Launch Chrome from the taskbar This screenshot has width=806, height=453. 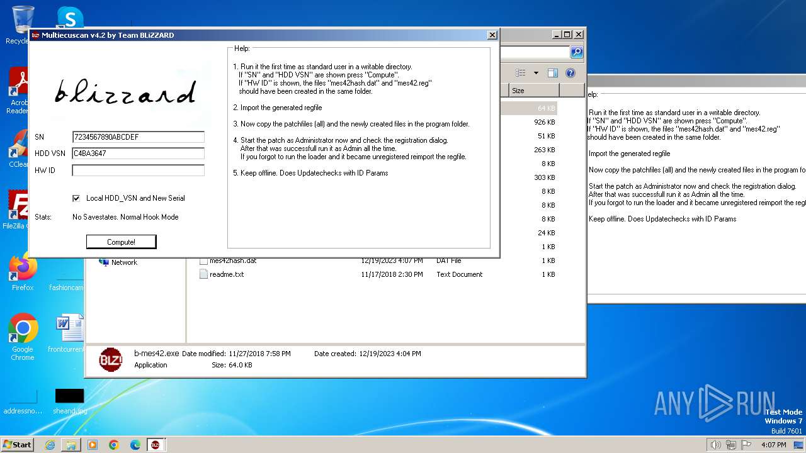(x=114, y=445)
